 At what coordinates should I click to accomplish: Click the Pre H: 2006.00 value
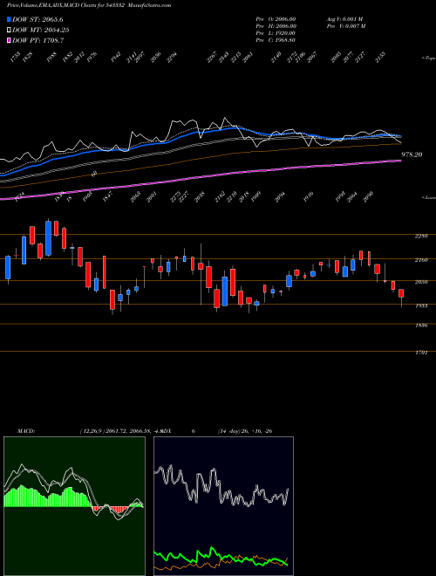point(276,26)
